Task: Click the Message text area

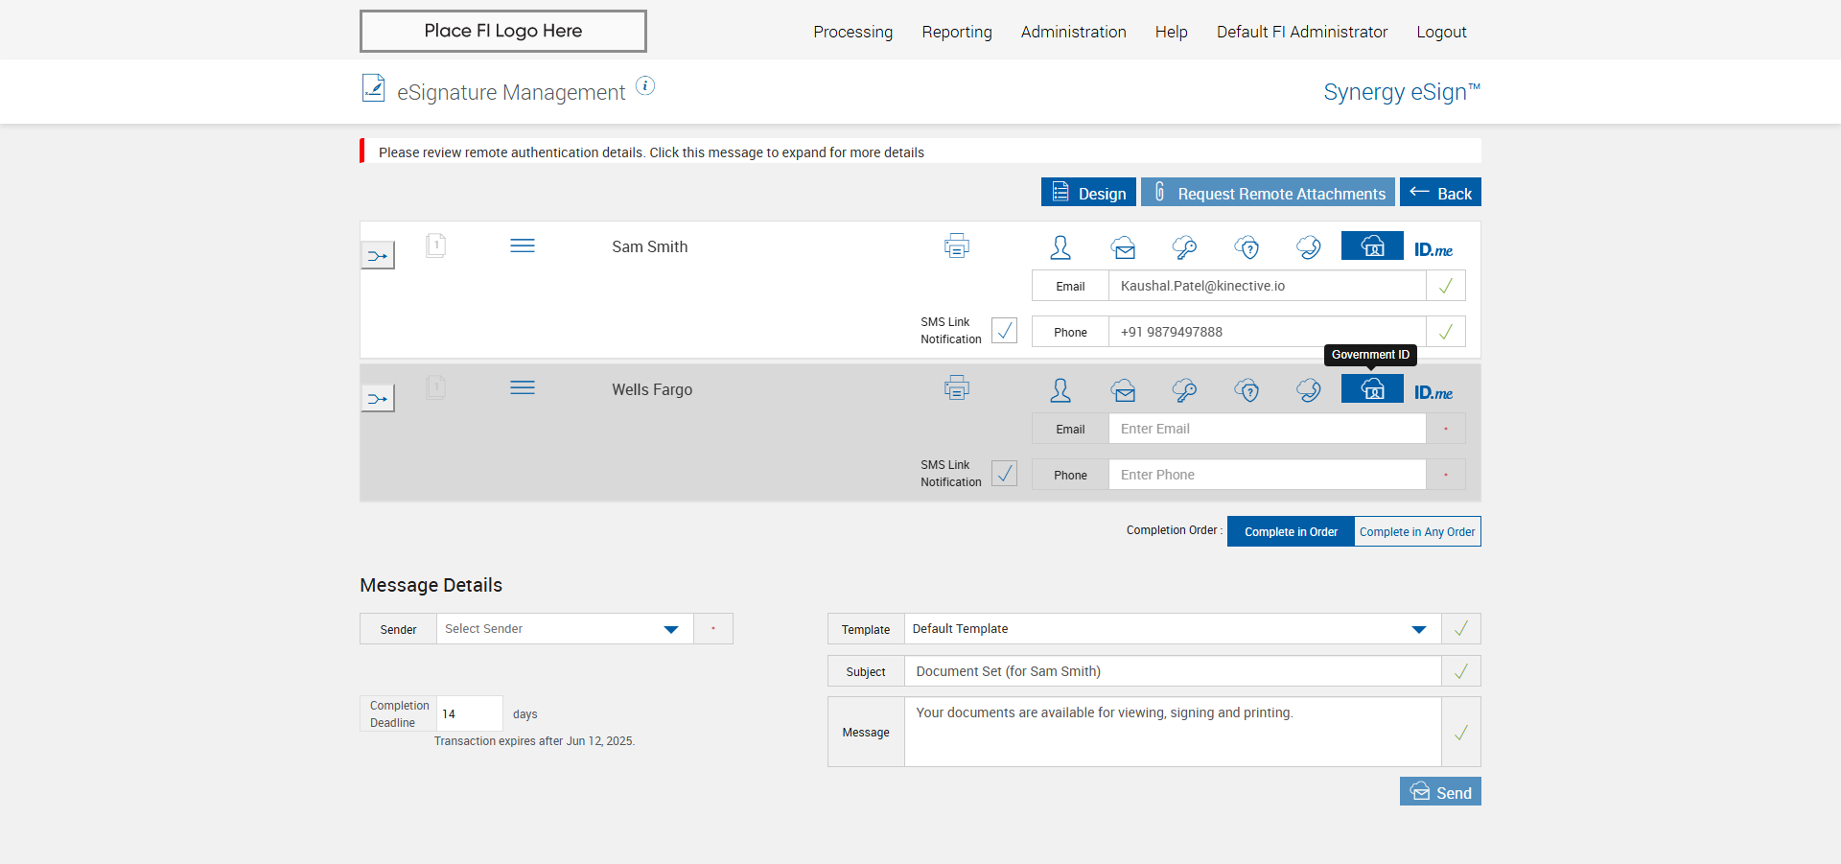Action: (1173, 732)
